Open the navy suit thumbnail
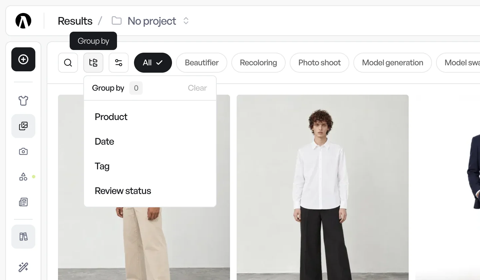 [x=448, y=187]
